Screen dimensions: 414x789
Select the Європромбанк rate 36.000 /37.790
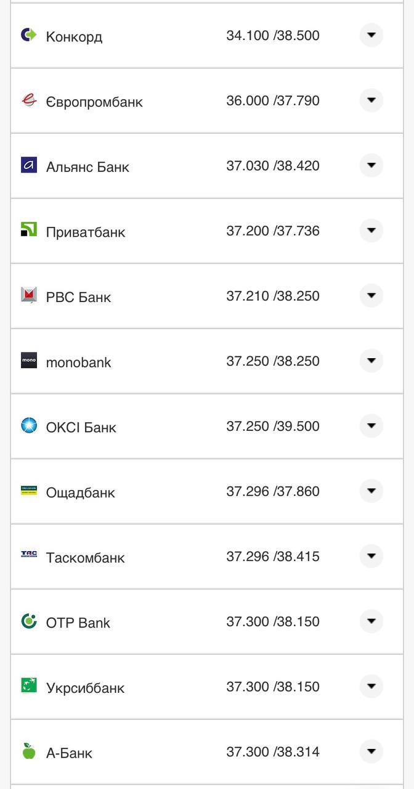[272, 100]
